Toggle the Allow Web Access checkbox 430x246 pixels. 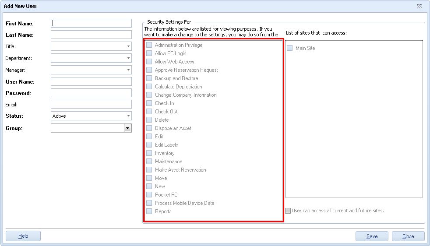[x=149, y=62]
